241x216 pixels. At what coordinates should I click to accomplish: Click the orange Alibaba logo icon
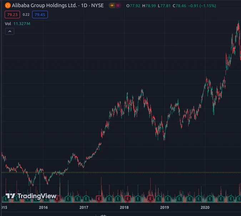(x=8, y=6)
